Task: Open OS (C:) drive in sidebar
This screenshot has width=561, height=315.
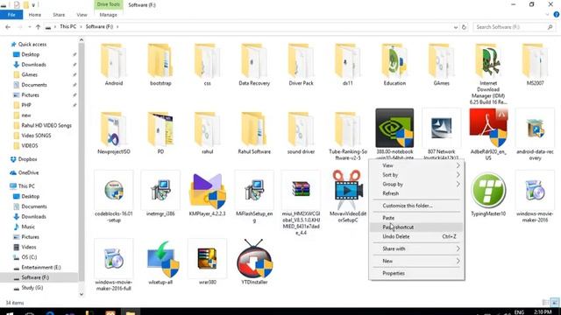Action: (x=29, y=257)
